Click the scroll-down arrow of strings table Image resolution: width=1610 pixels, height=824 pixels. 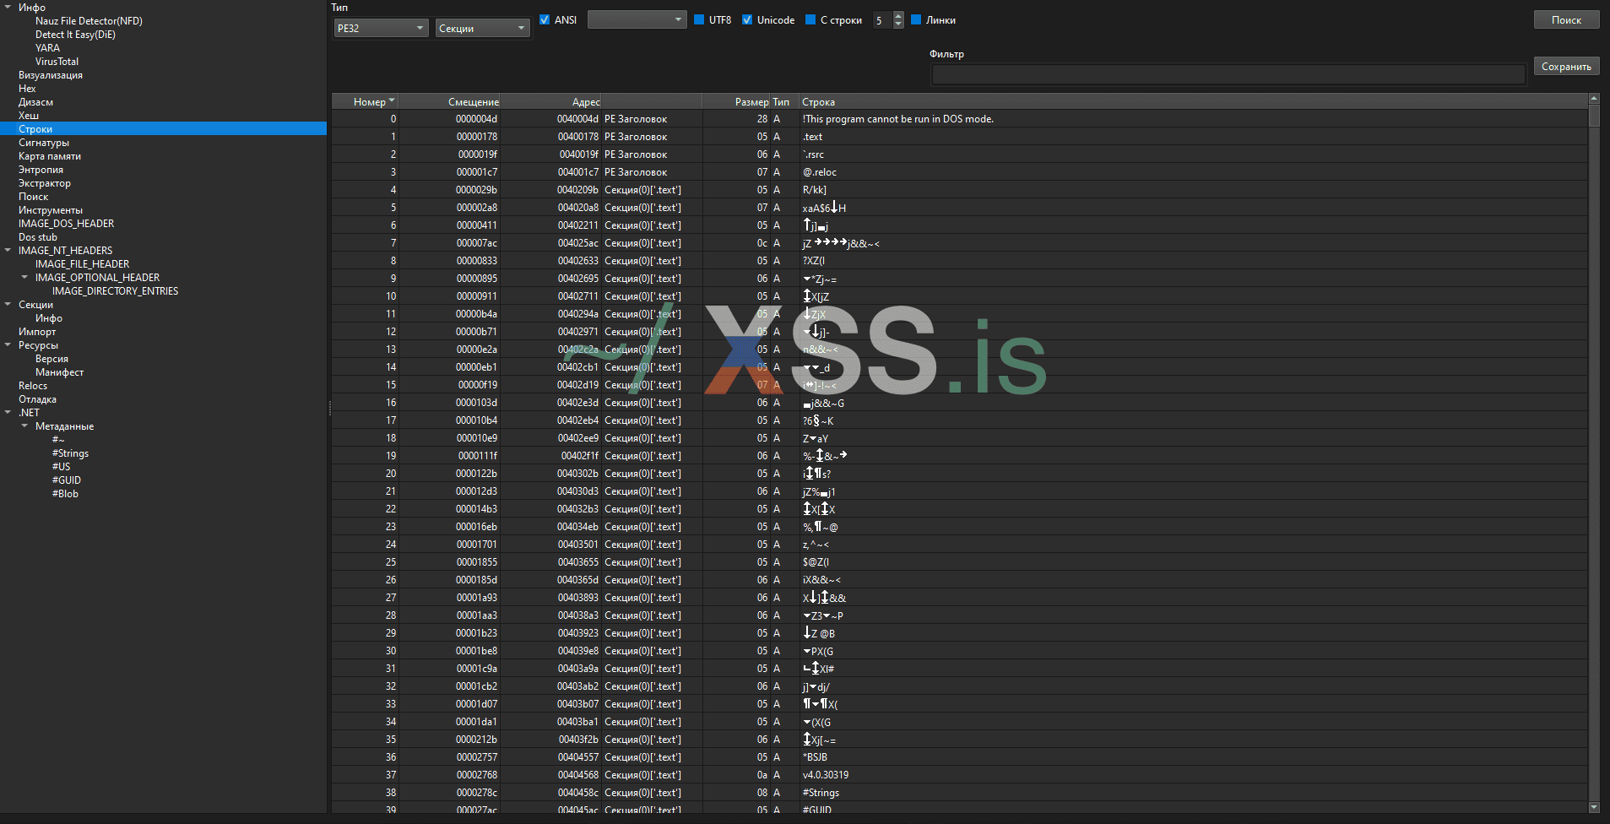pos(1594,807)
